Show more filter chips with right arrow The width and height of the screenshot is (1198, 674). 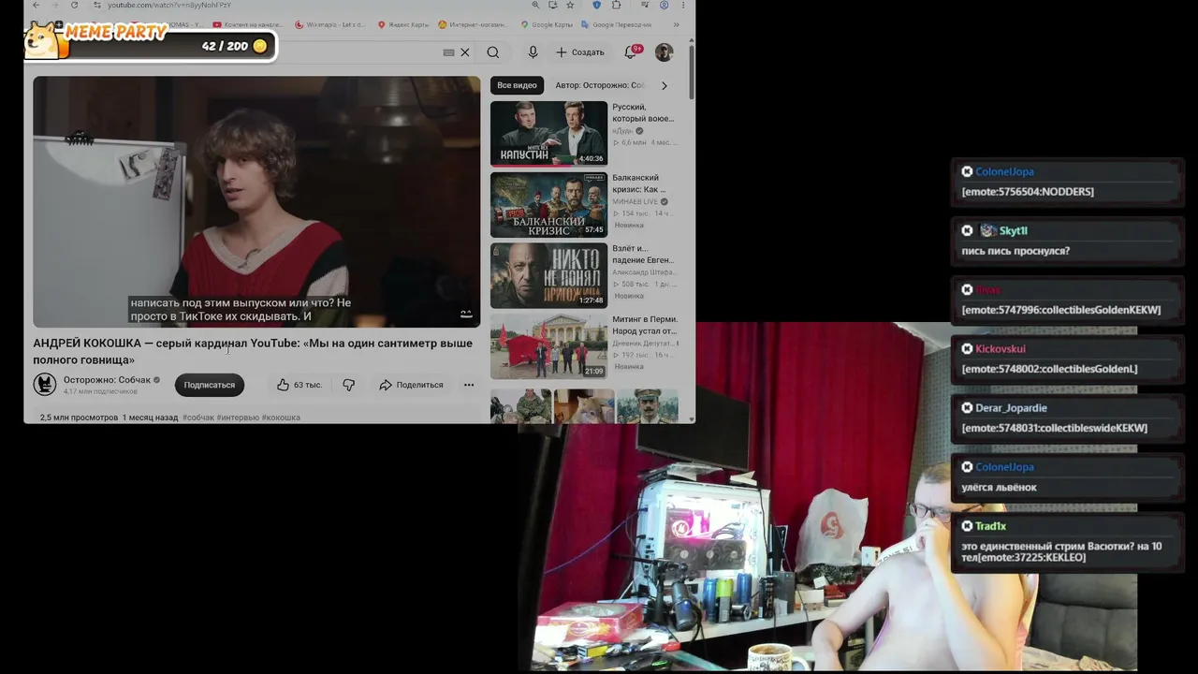pyautogui.click(x=665, y=85)
